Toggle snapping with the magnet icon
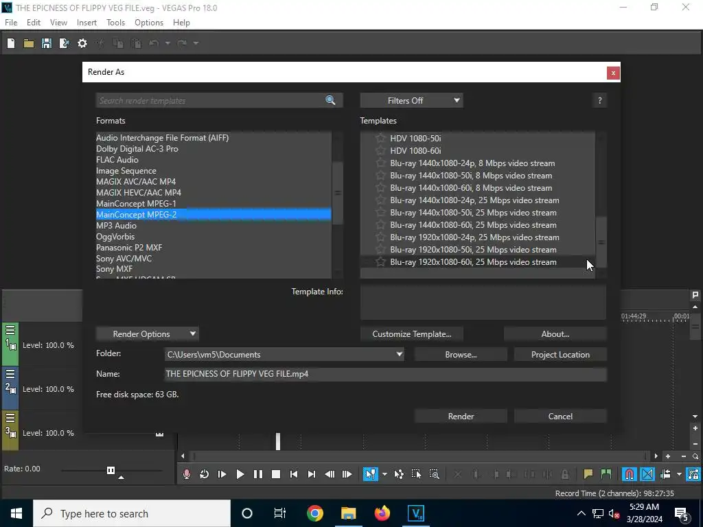703x527 pixels. coord(630,474)
